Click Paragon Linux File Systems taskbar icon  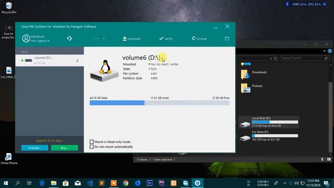197,183
